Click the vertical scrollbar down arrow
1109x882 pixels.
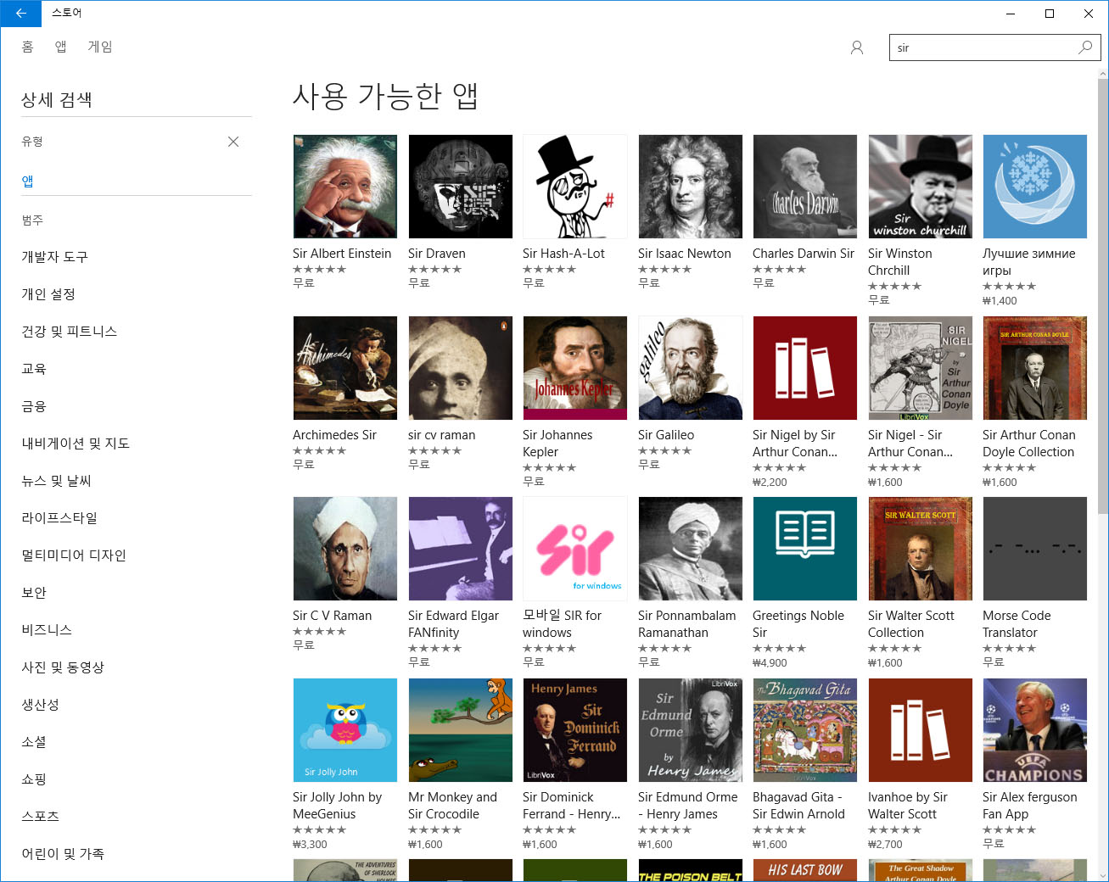pos(1102,874)
